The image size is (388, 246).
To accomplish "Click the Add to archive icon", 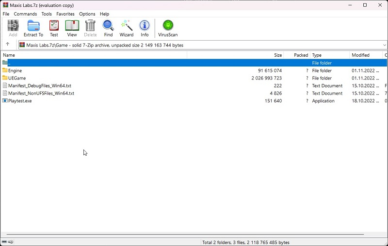I will 13,28.
